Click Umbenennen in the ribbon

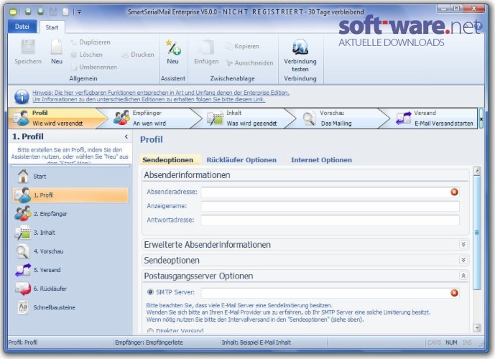click(94, 67)
